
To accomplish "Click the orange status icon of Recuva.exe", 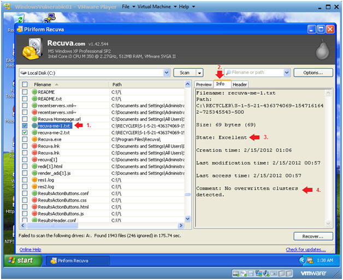I will (34, 139).
